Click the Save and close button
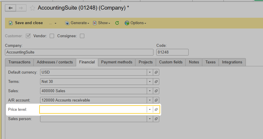263x139 pixels. [x=26, y=23]
